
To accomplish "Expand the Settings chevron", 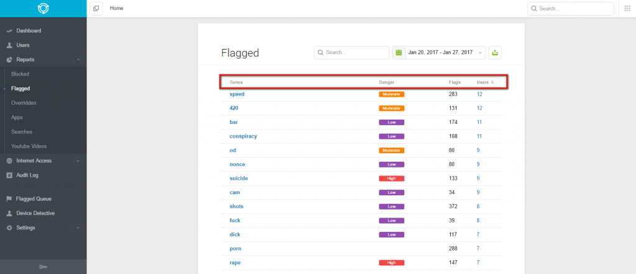I will click(x=78, y=228).
